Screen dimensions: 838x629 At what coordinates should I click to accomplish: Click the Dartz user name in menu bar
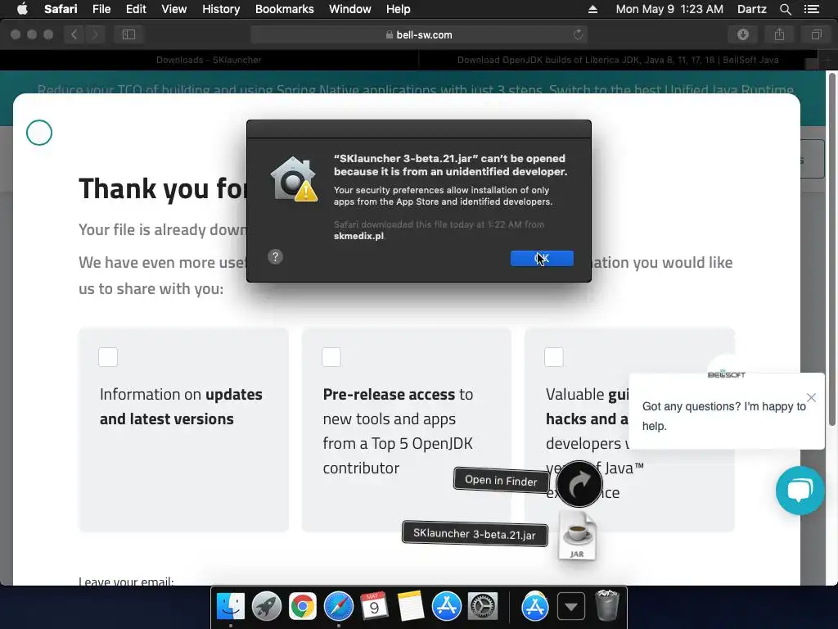point(751,9)
